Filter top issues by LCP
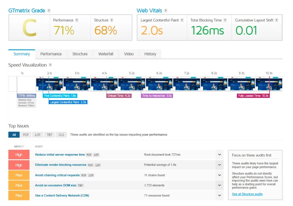Image resolution: width=293 pixels, height=206 pixels. tap(38, 135)
